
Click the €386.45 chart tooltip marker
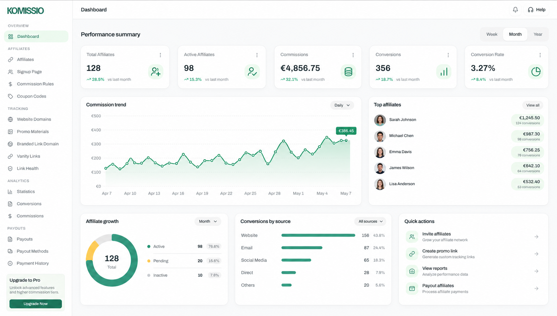point(346,131)
